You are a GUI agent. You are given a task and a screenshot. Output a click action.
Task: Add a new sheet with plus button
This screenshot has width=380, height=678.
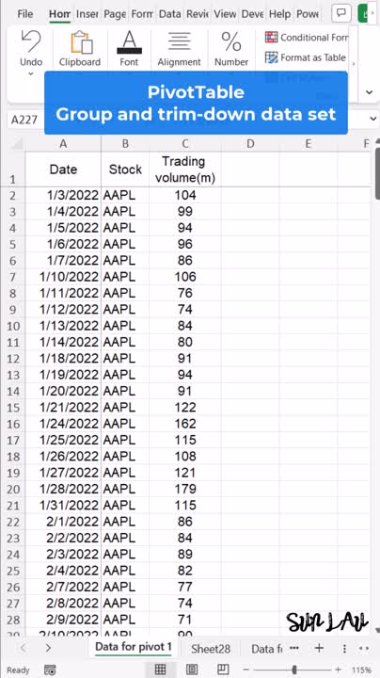319,648
